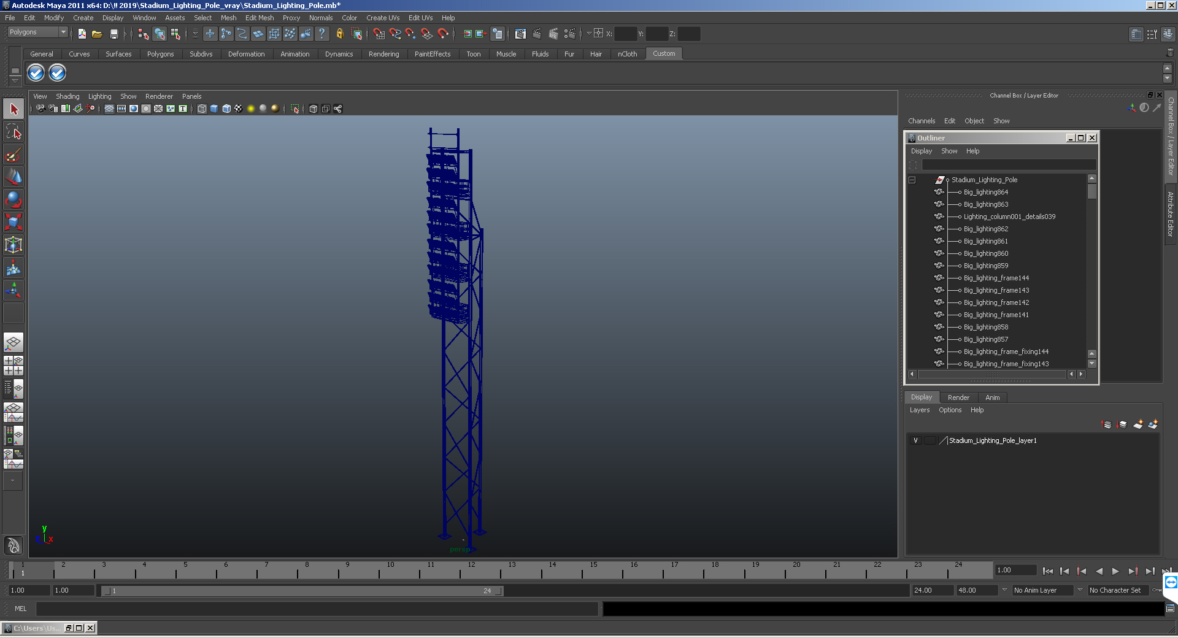Image resolution: width=1178 pixels, height=638 pixels.
Task: Activate the Lasso select tool
Action: click(x=13, y=131)
